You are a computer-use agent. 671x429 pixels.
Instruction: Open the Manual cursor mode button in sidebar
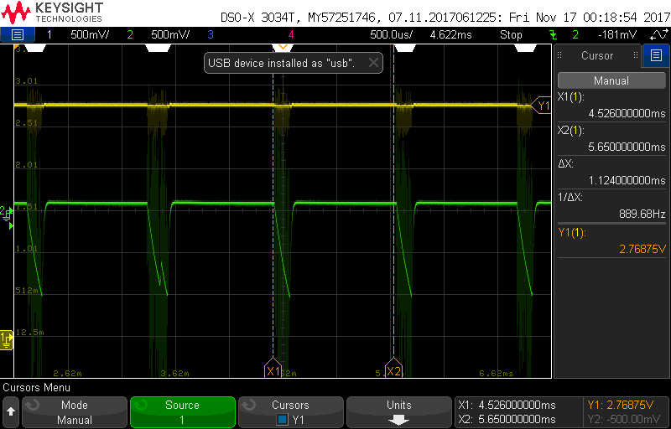[x=611, y=80]
